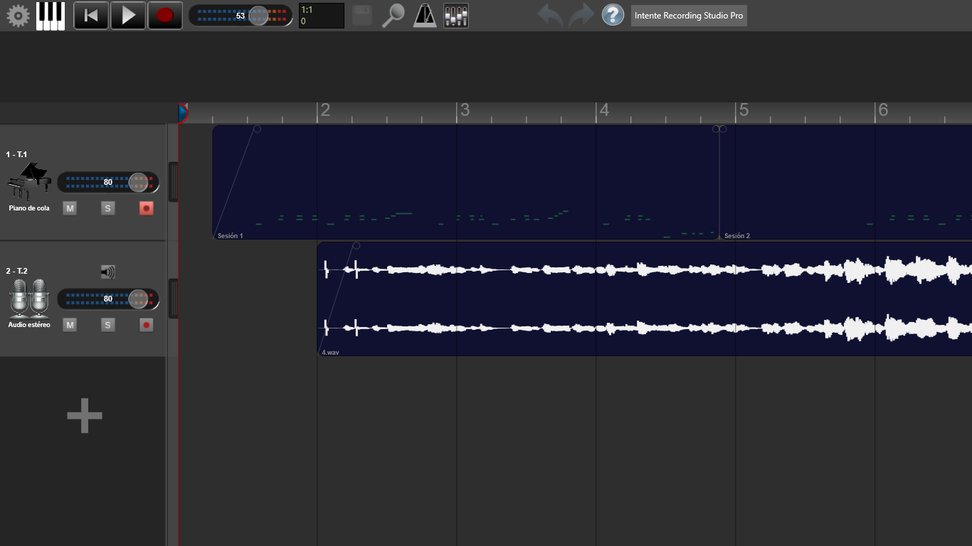Select the 4.wav audio clip

click(645, 299)
